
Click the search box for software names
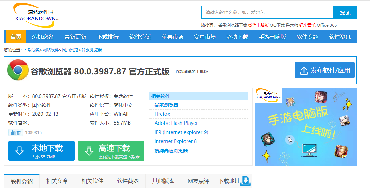pos(267,13)
